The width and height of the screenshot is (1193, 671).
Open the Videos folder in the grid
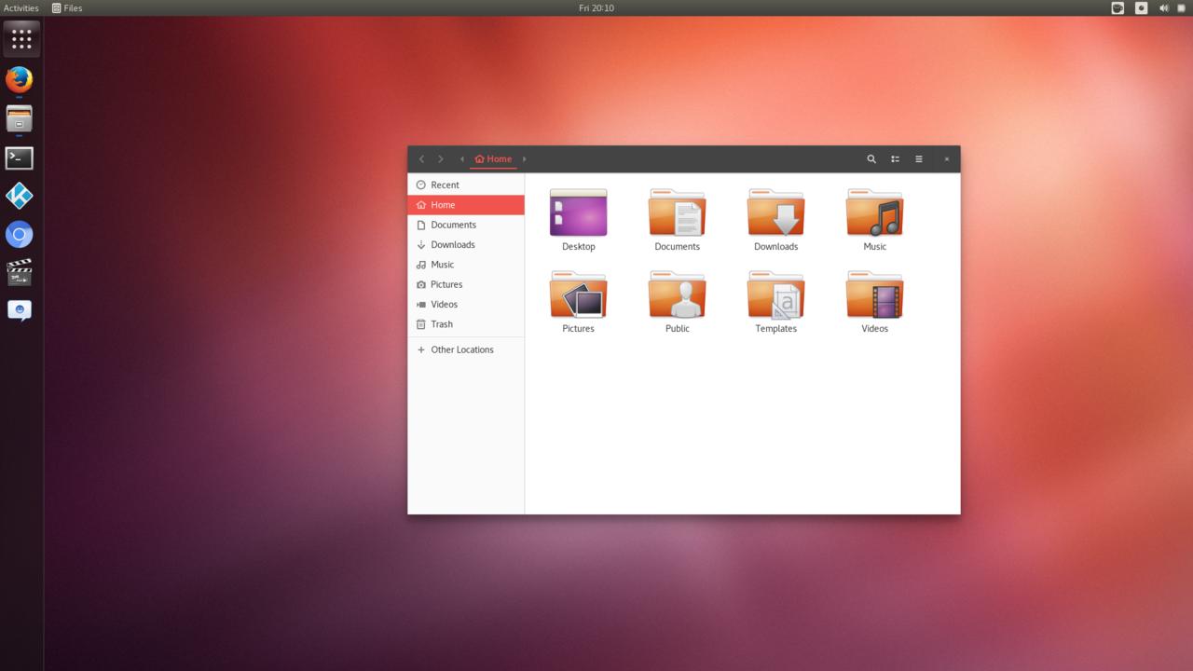tap(874, 295)
